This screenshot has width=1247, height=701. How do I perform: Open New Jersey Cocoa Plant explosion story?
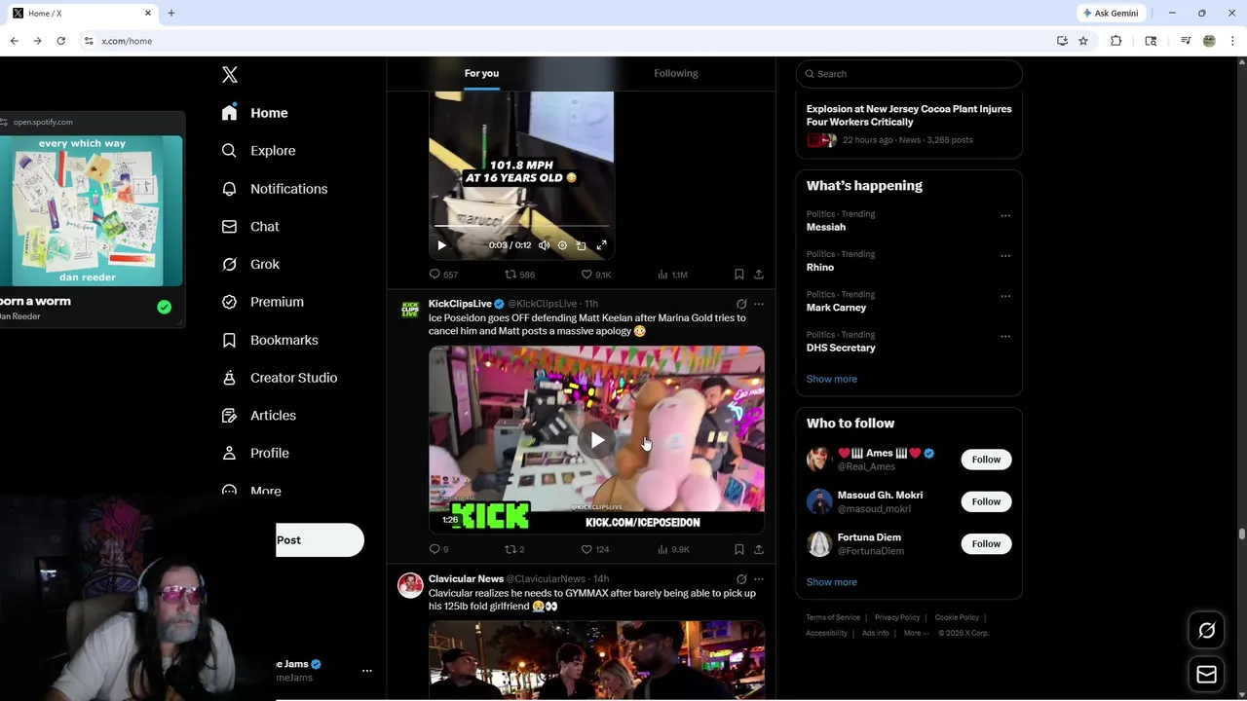coord(909,115)
